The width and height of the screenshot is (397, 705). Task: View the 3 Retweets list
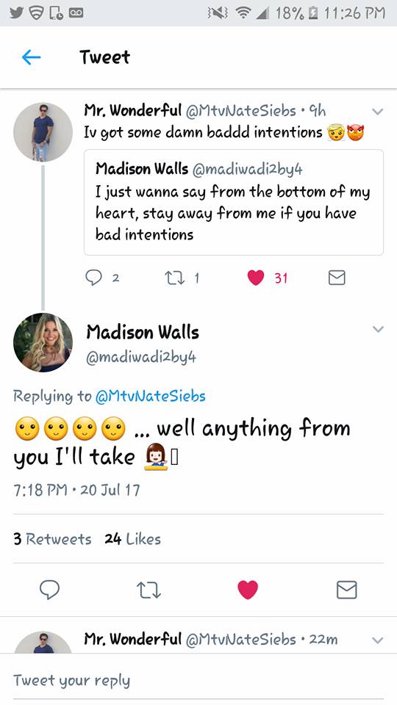coord(52,538)
